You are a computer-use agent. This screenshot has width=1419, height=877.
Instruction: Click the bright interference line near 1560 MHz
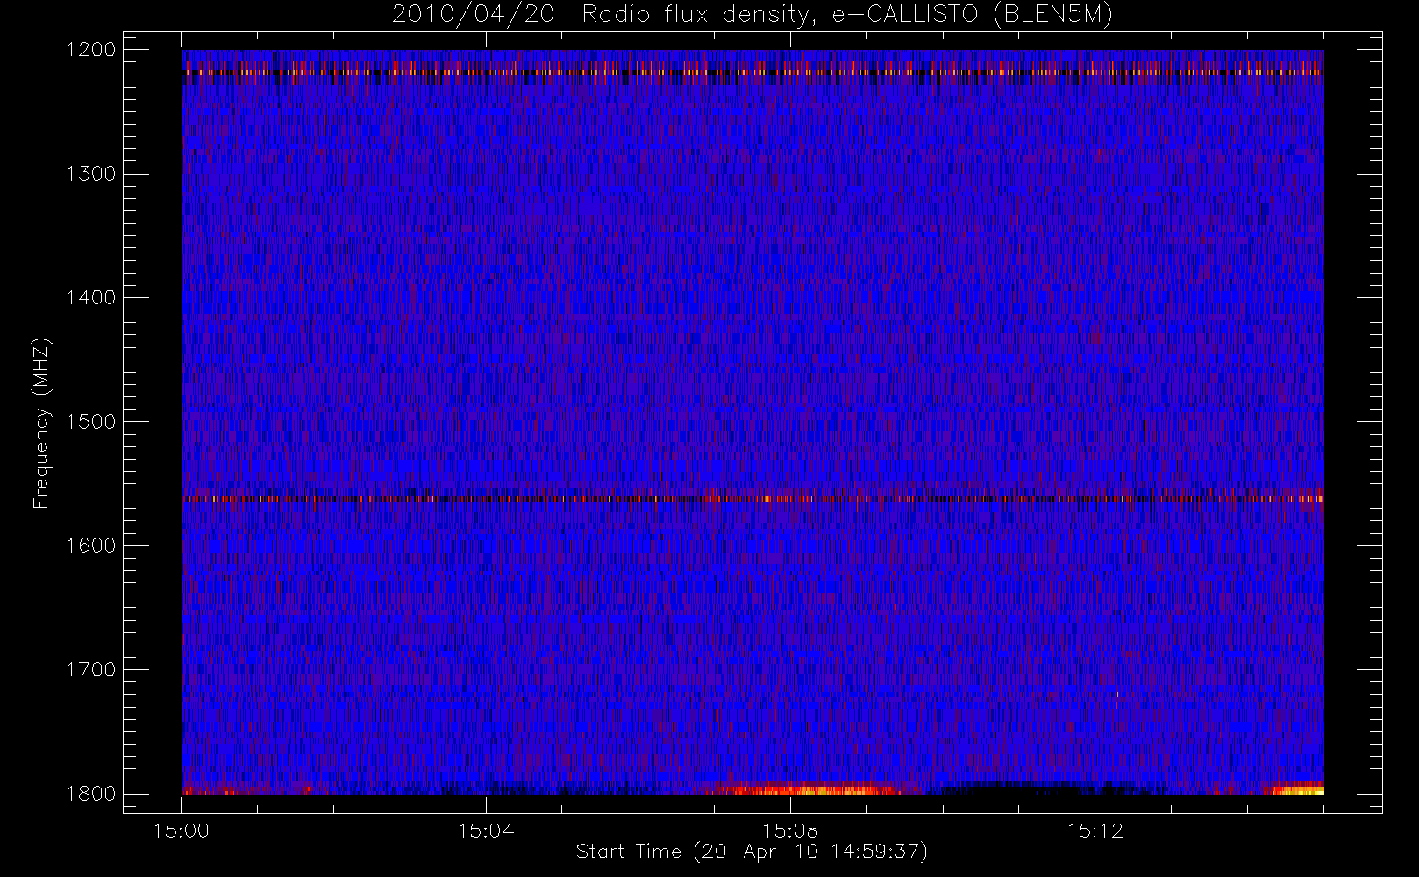coord(752,498)
